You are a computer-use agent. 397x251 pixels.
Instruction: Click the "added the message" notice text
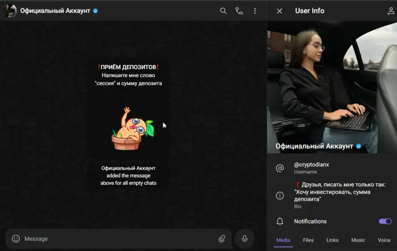[x=128, y=176]
